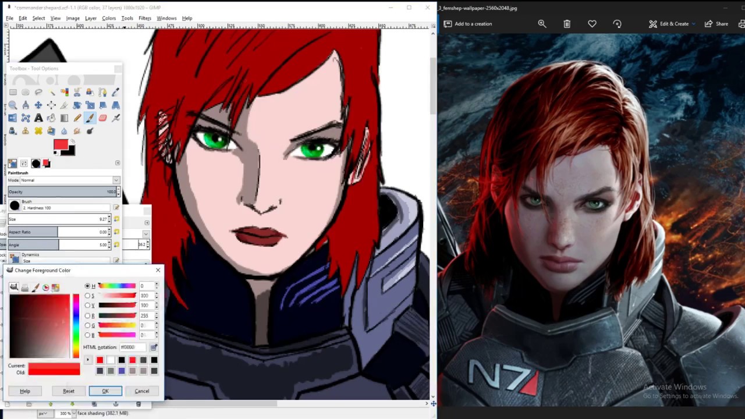Open the Layer menu

pos(91,18)
